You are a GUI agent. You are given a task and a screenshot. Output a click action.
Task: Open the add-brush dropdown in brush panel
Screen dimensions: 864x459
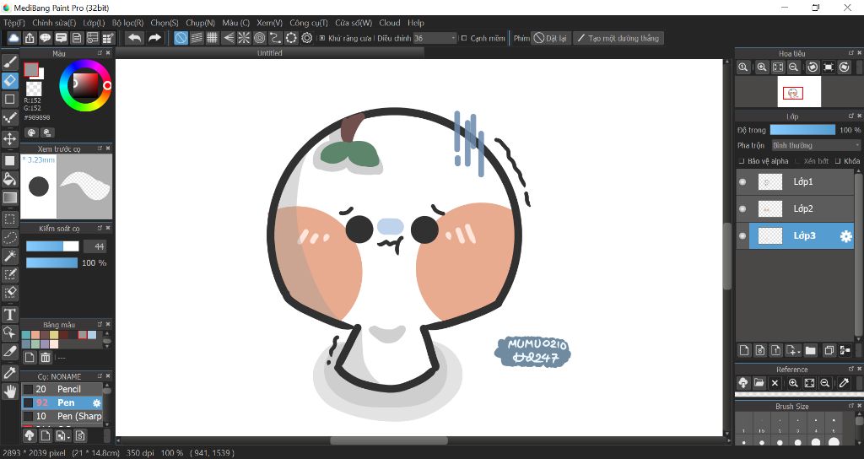(69, 436)
